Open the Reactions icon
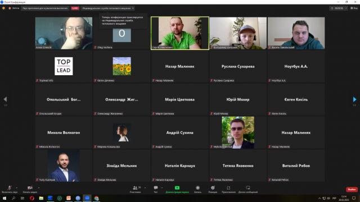The image size is (360, 202). pyautogui.click(x=213, y=188)
